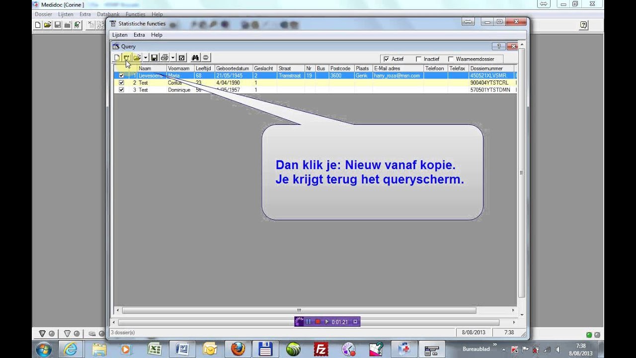Click the Query window help button

coord(499,46)
